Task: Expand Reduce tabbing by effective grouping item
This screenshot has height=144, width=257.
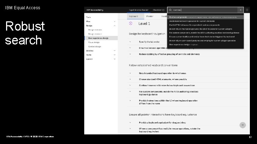Action: (130, 54)
